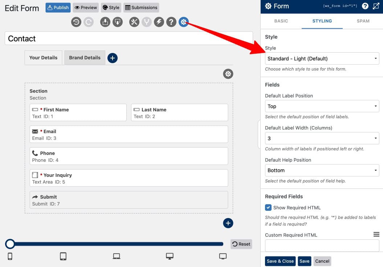The image size is (383, 267).
Task: Click the Undo history icon
Action: [x=76, y=22]
